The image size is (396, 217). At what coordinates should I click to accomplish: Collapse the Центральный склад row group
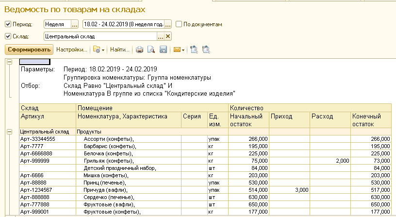(x=9, y=132)
